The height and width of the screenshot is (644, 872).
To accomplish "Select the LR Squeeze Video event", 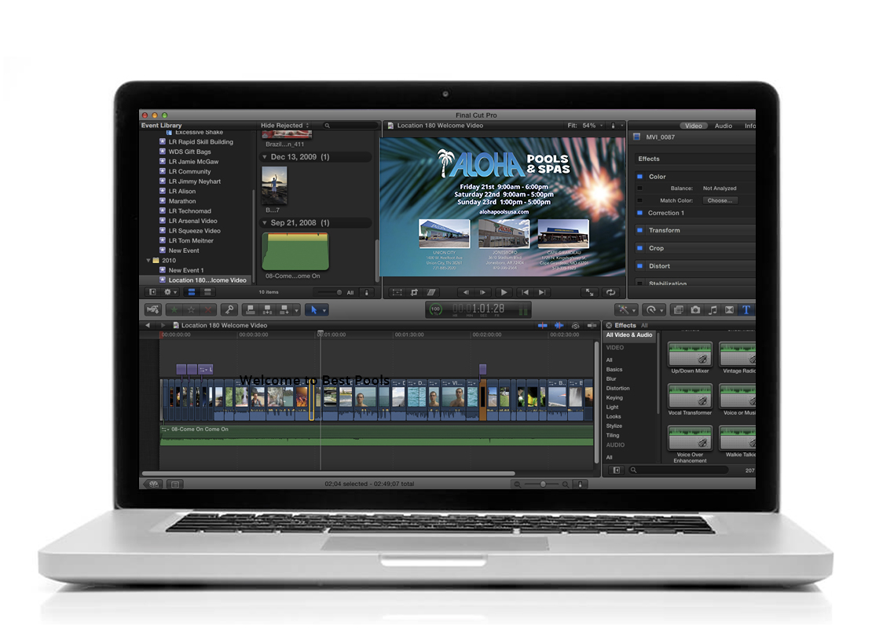I will click(x=195, y=231).
